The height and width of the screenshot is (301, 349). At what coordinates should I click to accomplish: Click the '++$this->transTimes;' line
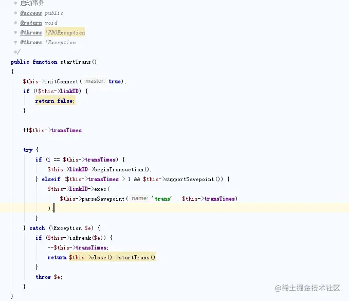(x=53, y=130)
